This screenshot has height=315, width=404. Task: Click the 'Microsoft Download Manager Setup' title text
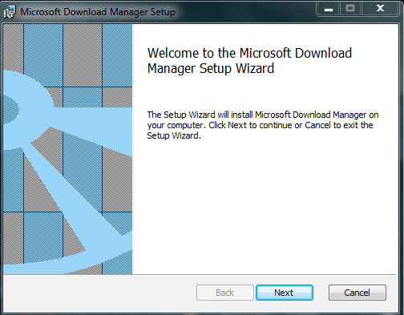pos(98,12)
